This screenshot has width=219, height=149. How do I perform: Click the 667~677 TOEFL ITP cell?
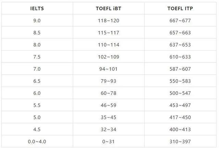(180, 21)
